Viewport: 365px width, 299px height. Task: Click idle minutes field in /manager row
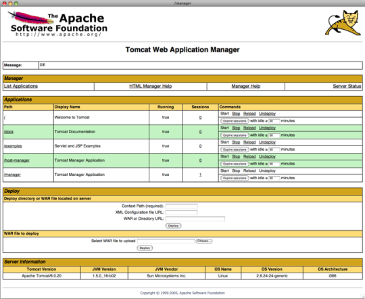[274, 178]
